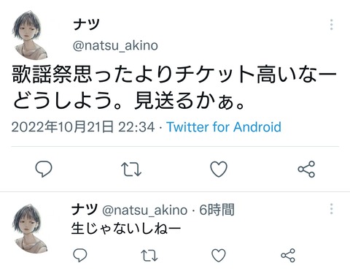Viewport: 350px width, 274px height.
Task: Open the 6時間 timestamp on the reply
Action: pyautogui.click(x=217, y=210)
